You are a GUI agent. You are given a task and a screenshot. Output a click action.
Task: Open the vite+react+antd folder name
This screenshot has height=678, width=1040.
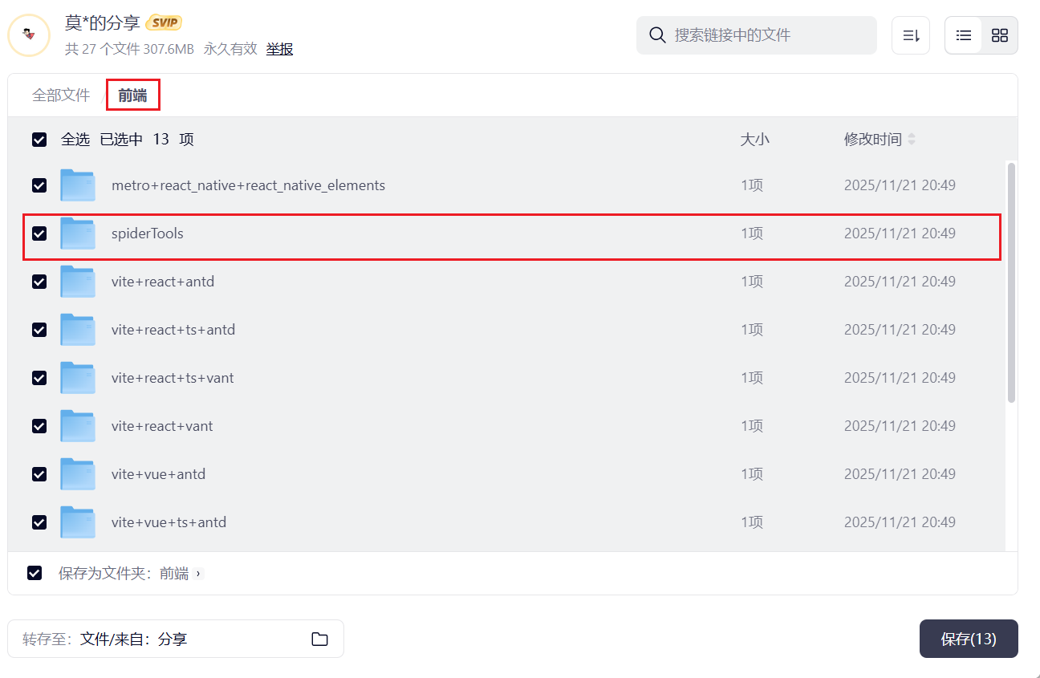click(163, 282)
